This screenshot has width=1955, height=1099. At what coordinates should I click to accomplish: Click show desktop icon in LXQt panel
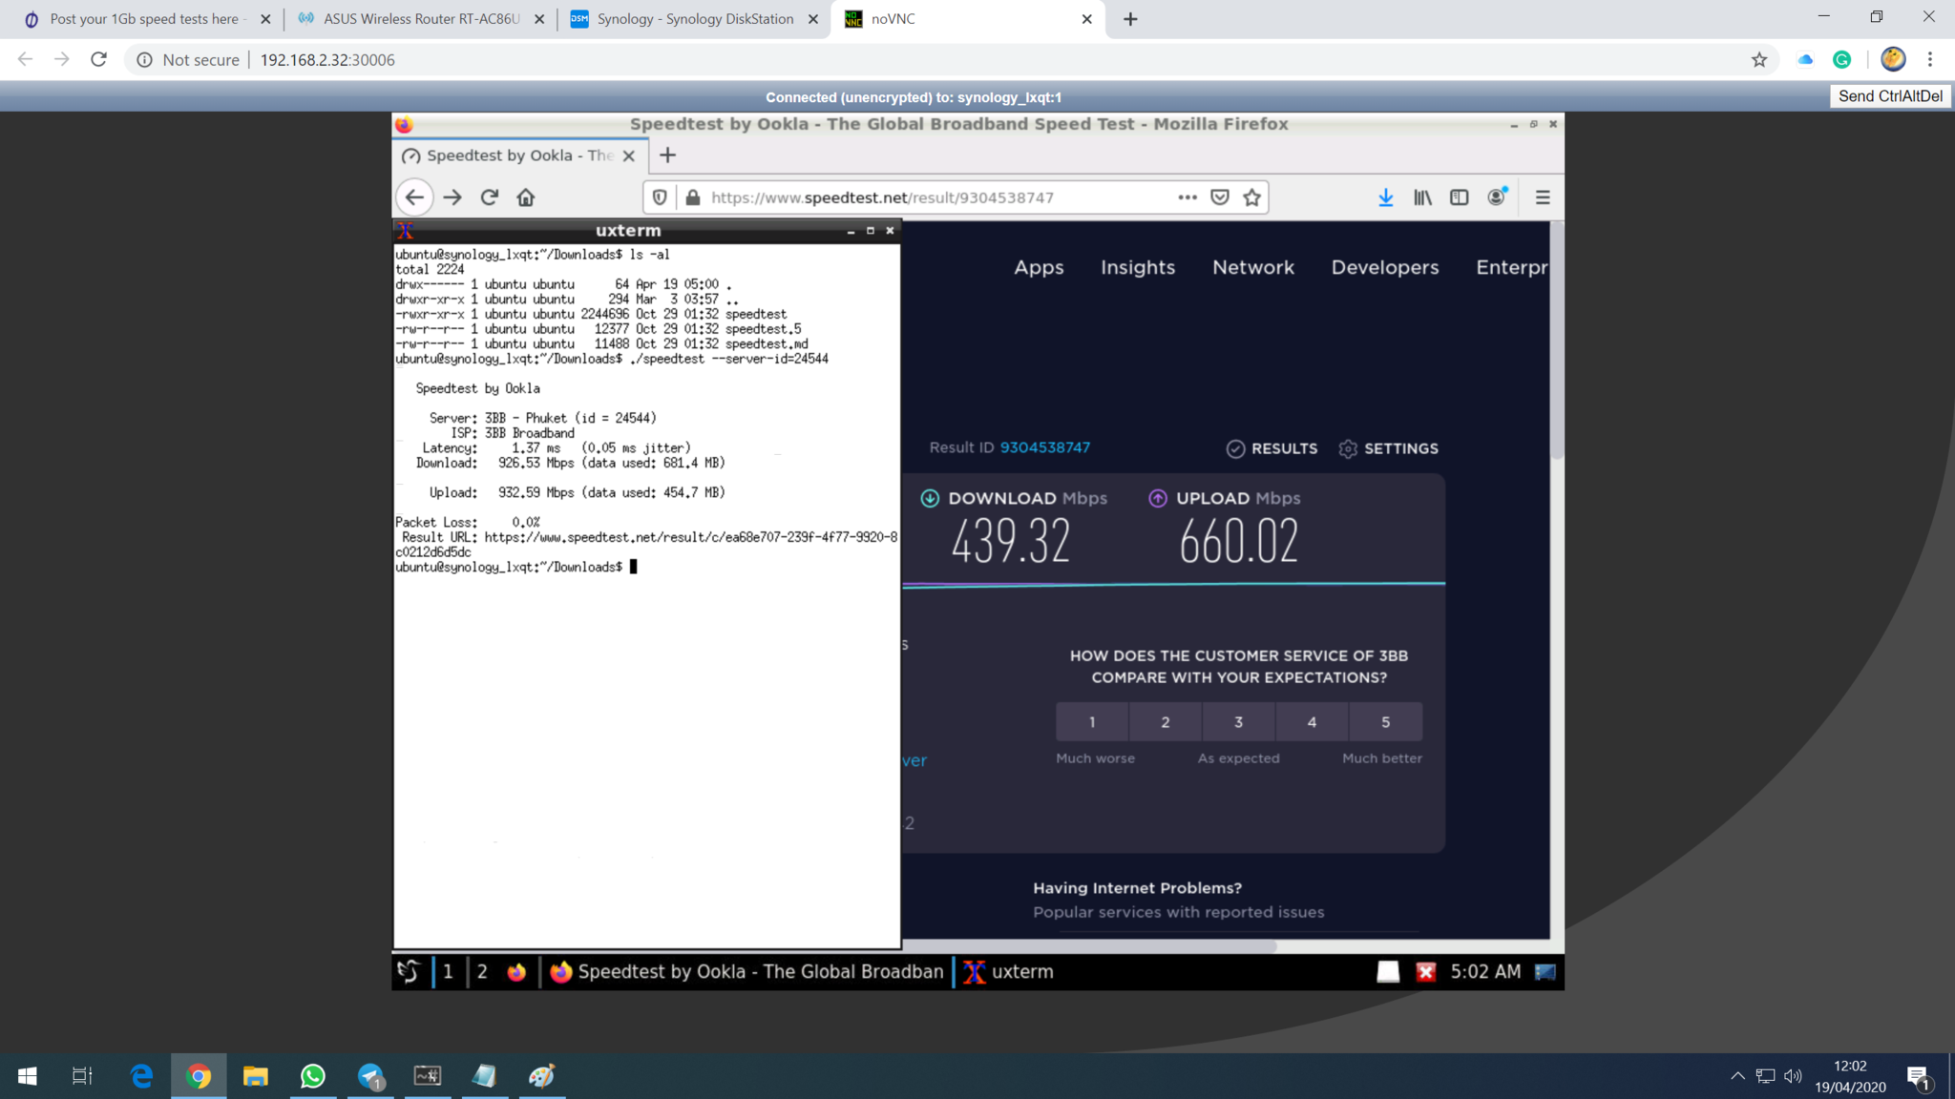click(1545, 972)
